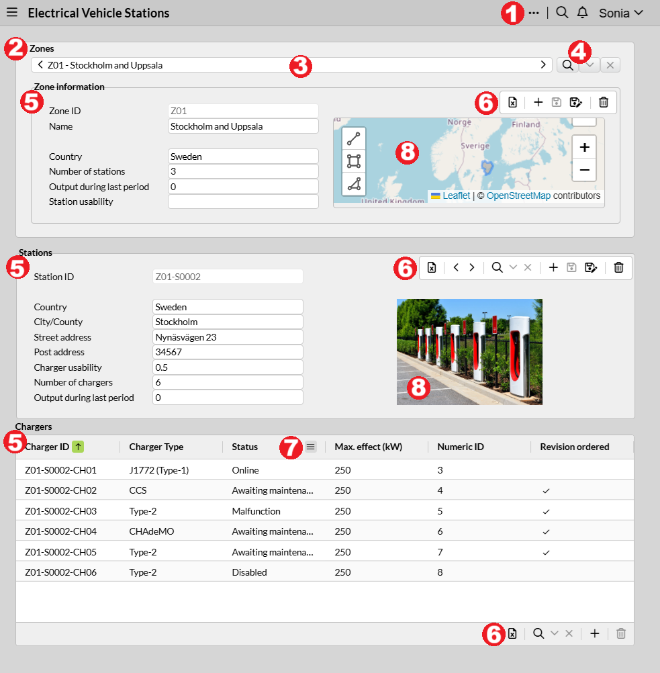Go to next station in Stations toolbar
Viewport: 660px width, 673px height.
point(472,267)
